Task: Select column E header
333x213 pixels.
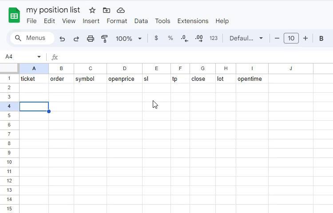Action: [157, 68]
